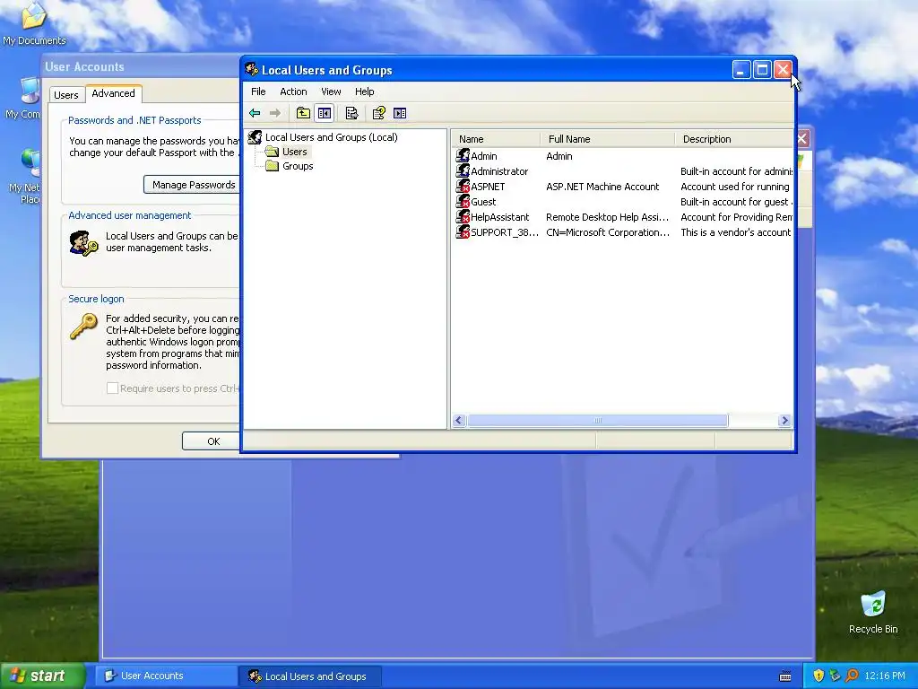Image resolution: width=918 pixels, height=689 pixels.
Task: Click the horizontal scrollbar's right arrow
Action: (785, 420)
